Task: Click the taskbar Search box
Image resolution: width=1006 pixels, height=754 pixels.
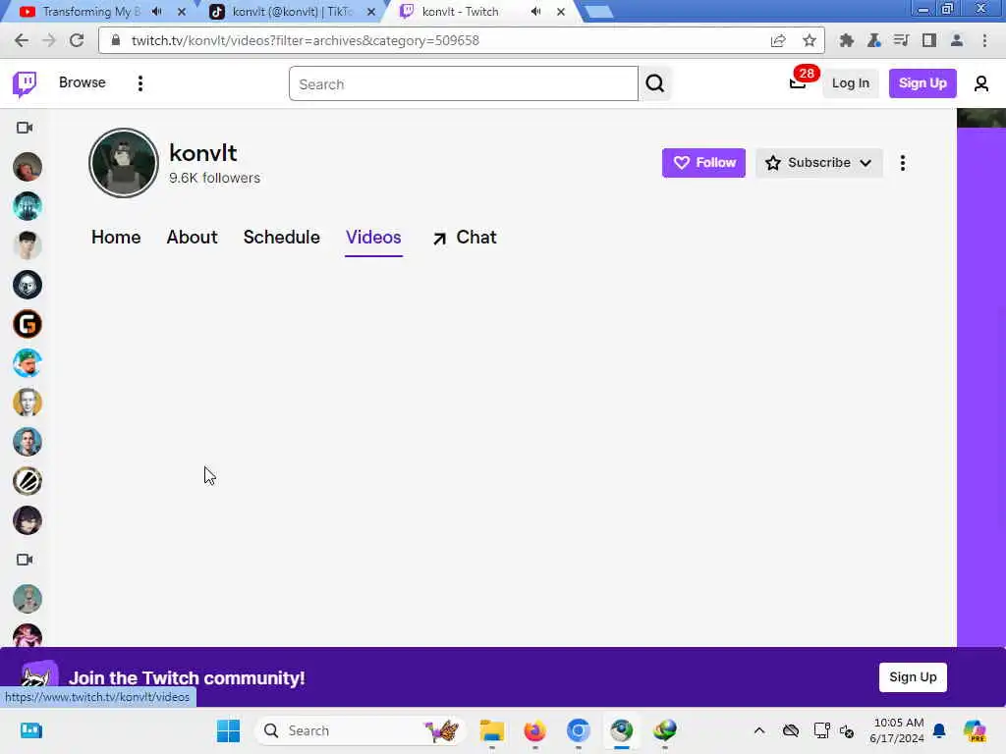Action: 360,730
